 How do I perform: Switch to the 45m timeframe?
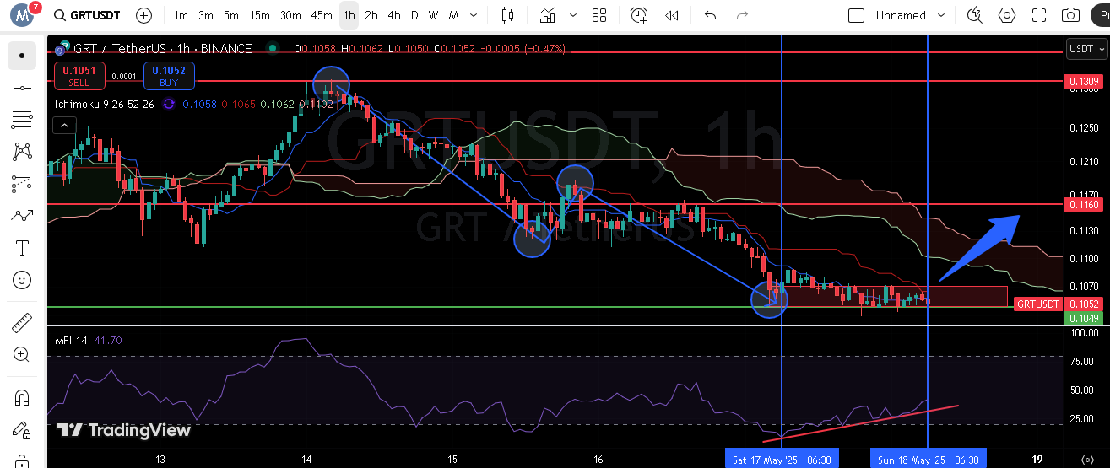coord(322,15)
